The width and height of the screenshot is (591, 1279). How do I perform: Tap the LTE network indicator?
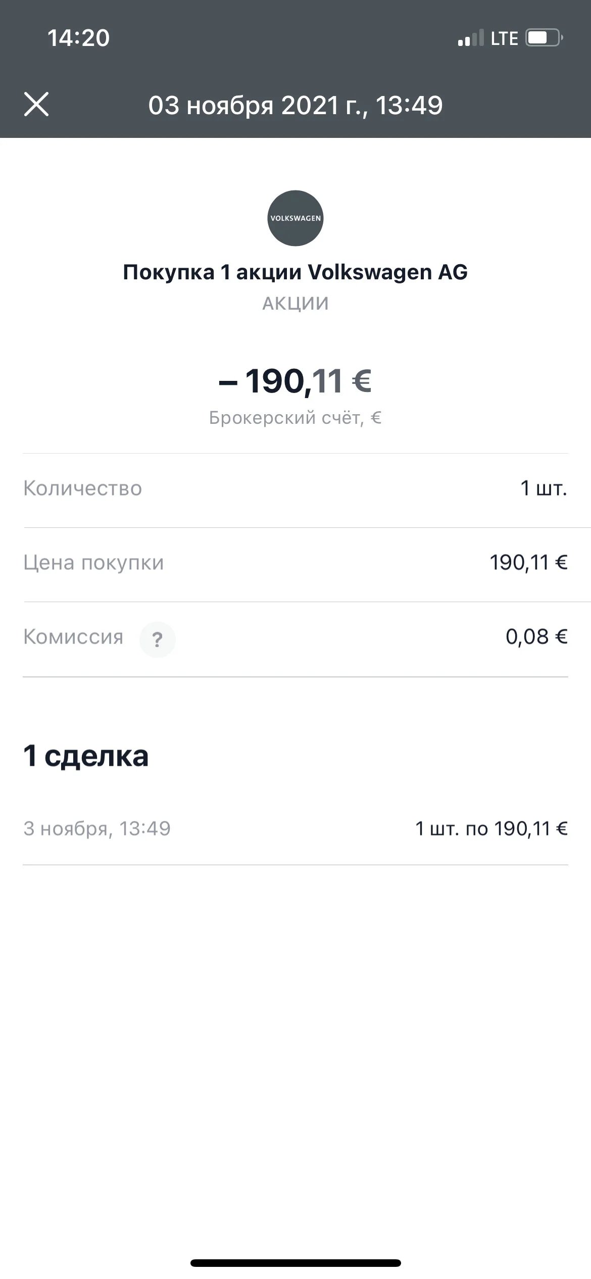tap(504, 38)
